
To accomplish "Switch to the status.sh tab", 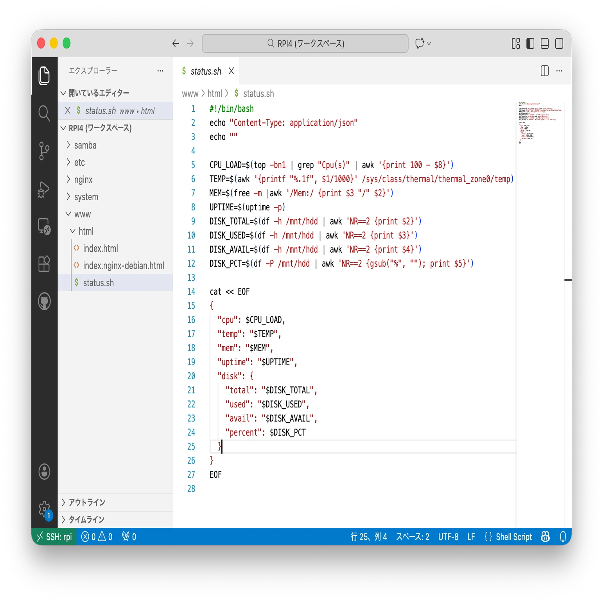I will click(205, 71).
